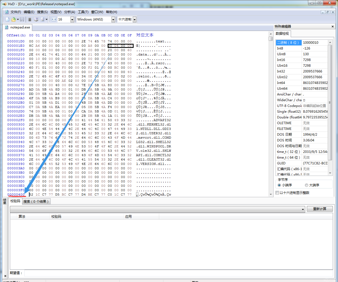The width and height of the screenshot is (338, 282).
Task: Select the FILETIME data inspector row
Action: [x=302, y=128]
